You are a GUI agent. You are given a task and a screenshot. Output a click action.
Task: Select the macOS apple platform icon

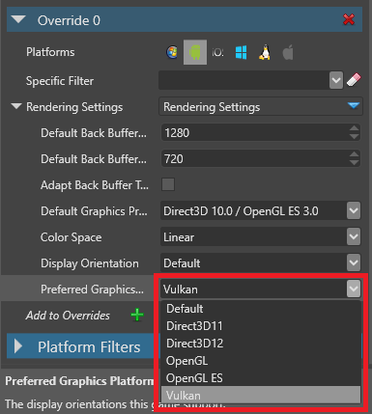click(288, 52)
